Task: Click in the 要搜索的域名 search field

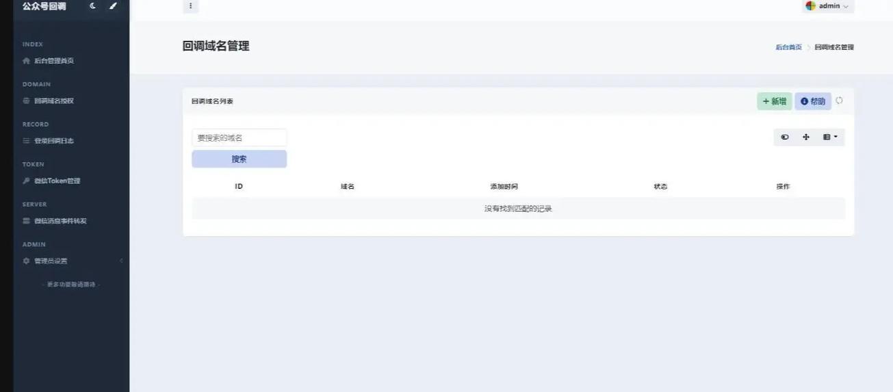Action: click(239, 138)
